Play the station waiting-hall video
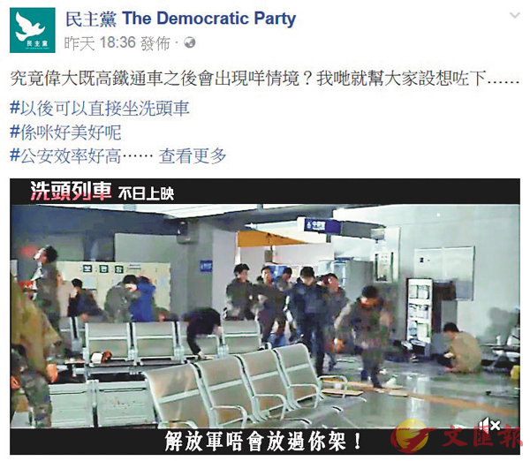This screenshot has width=530, height=461. tap(265, 316)
